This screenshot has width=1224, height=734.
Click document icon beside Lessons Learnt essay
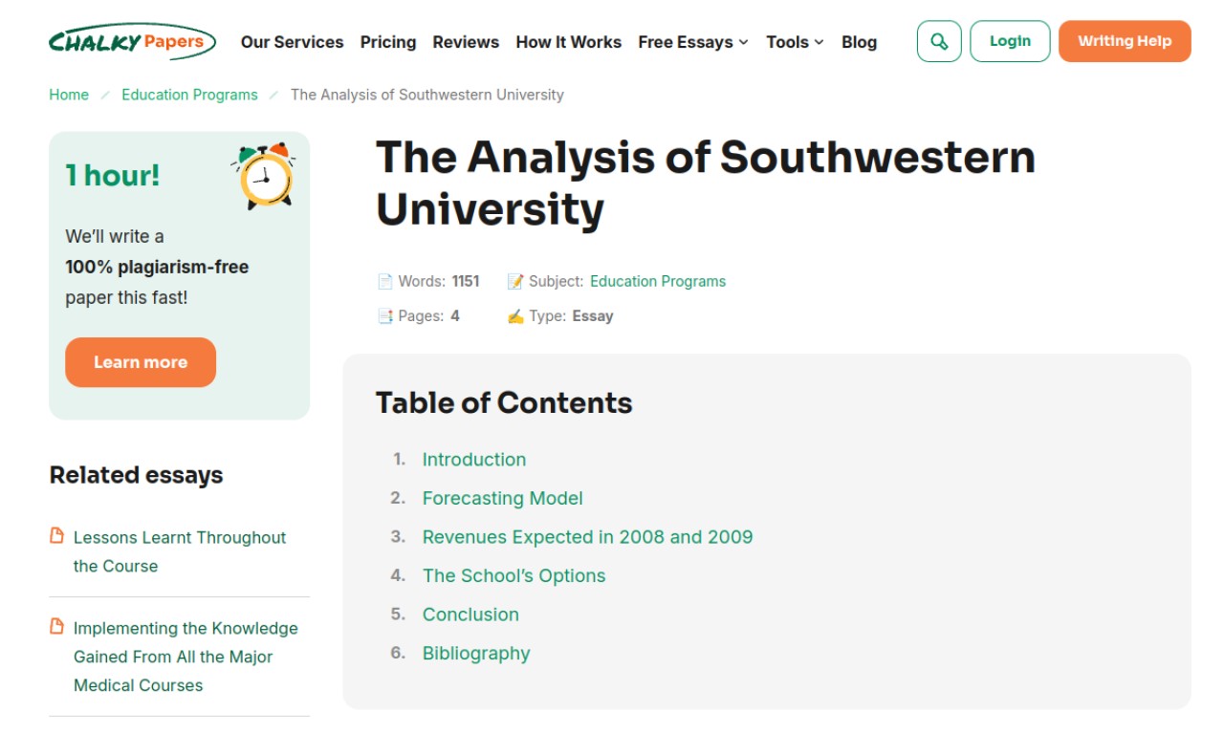[57, 535]
